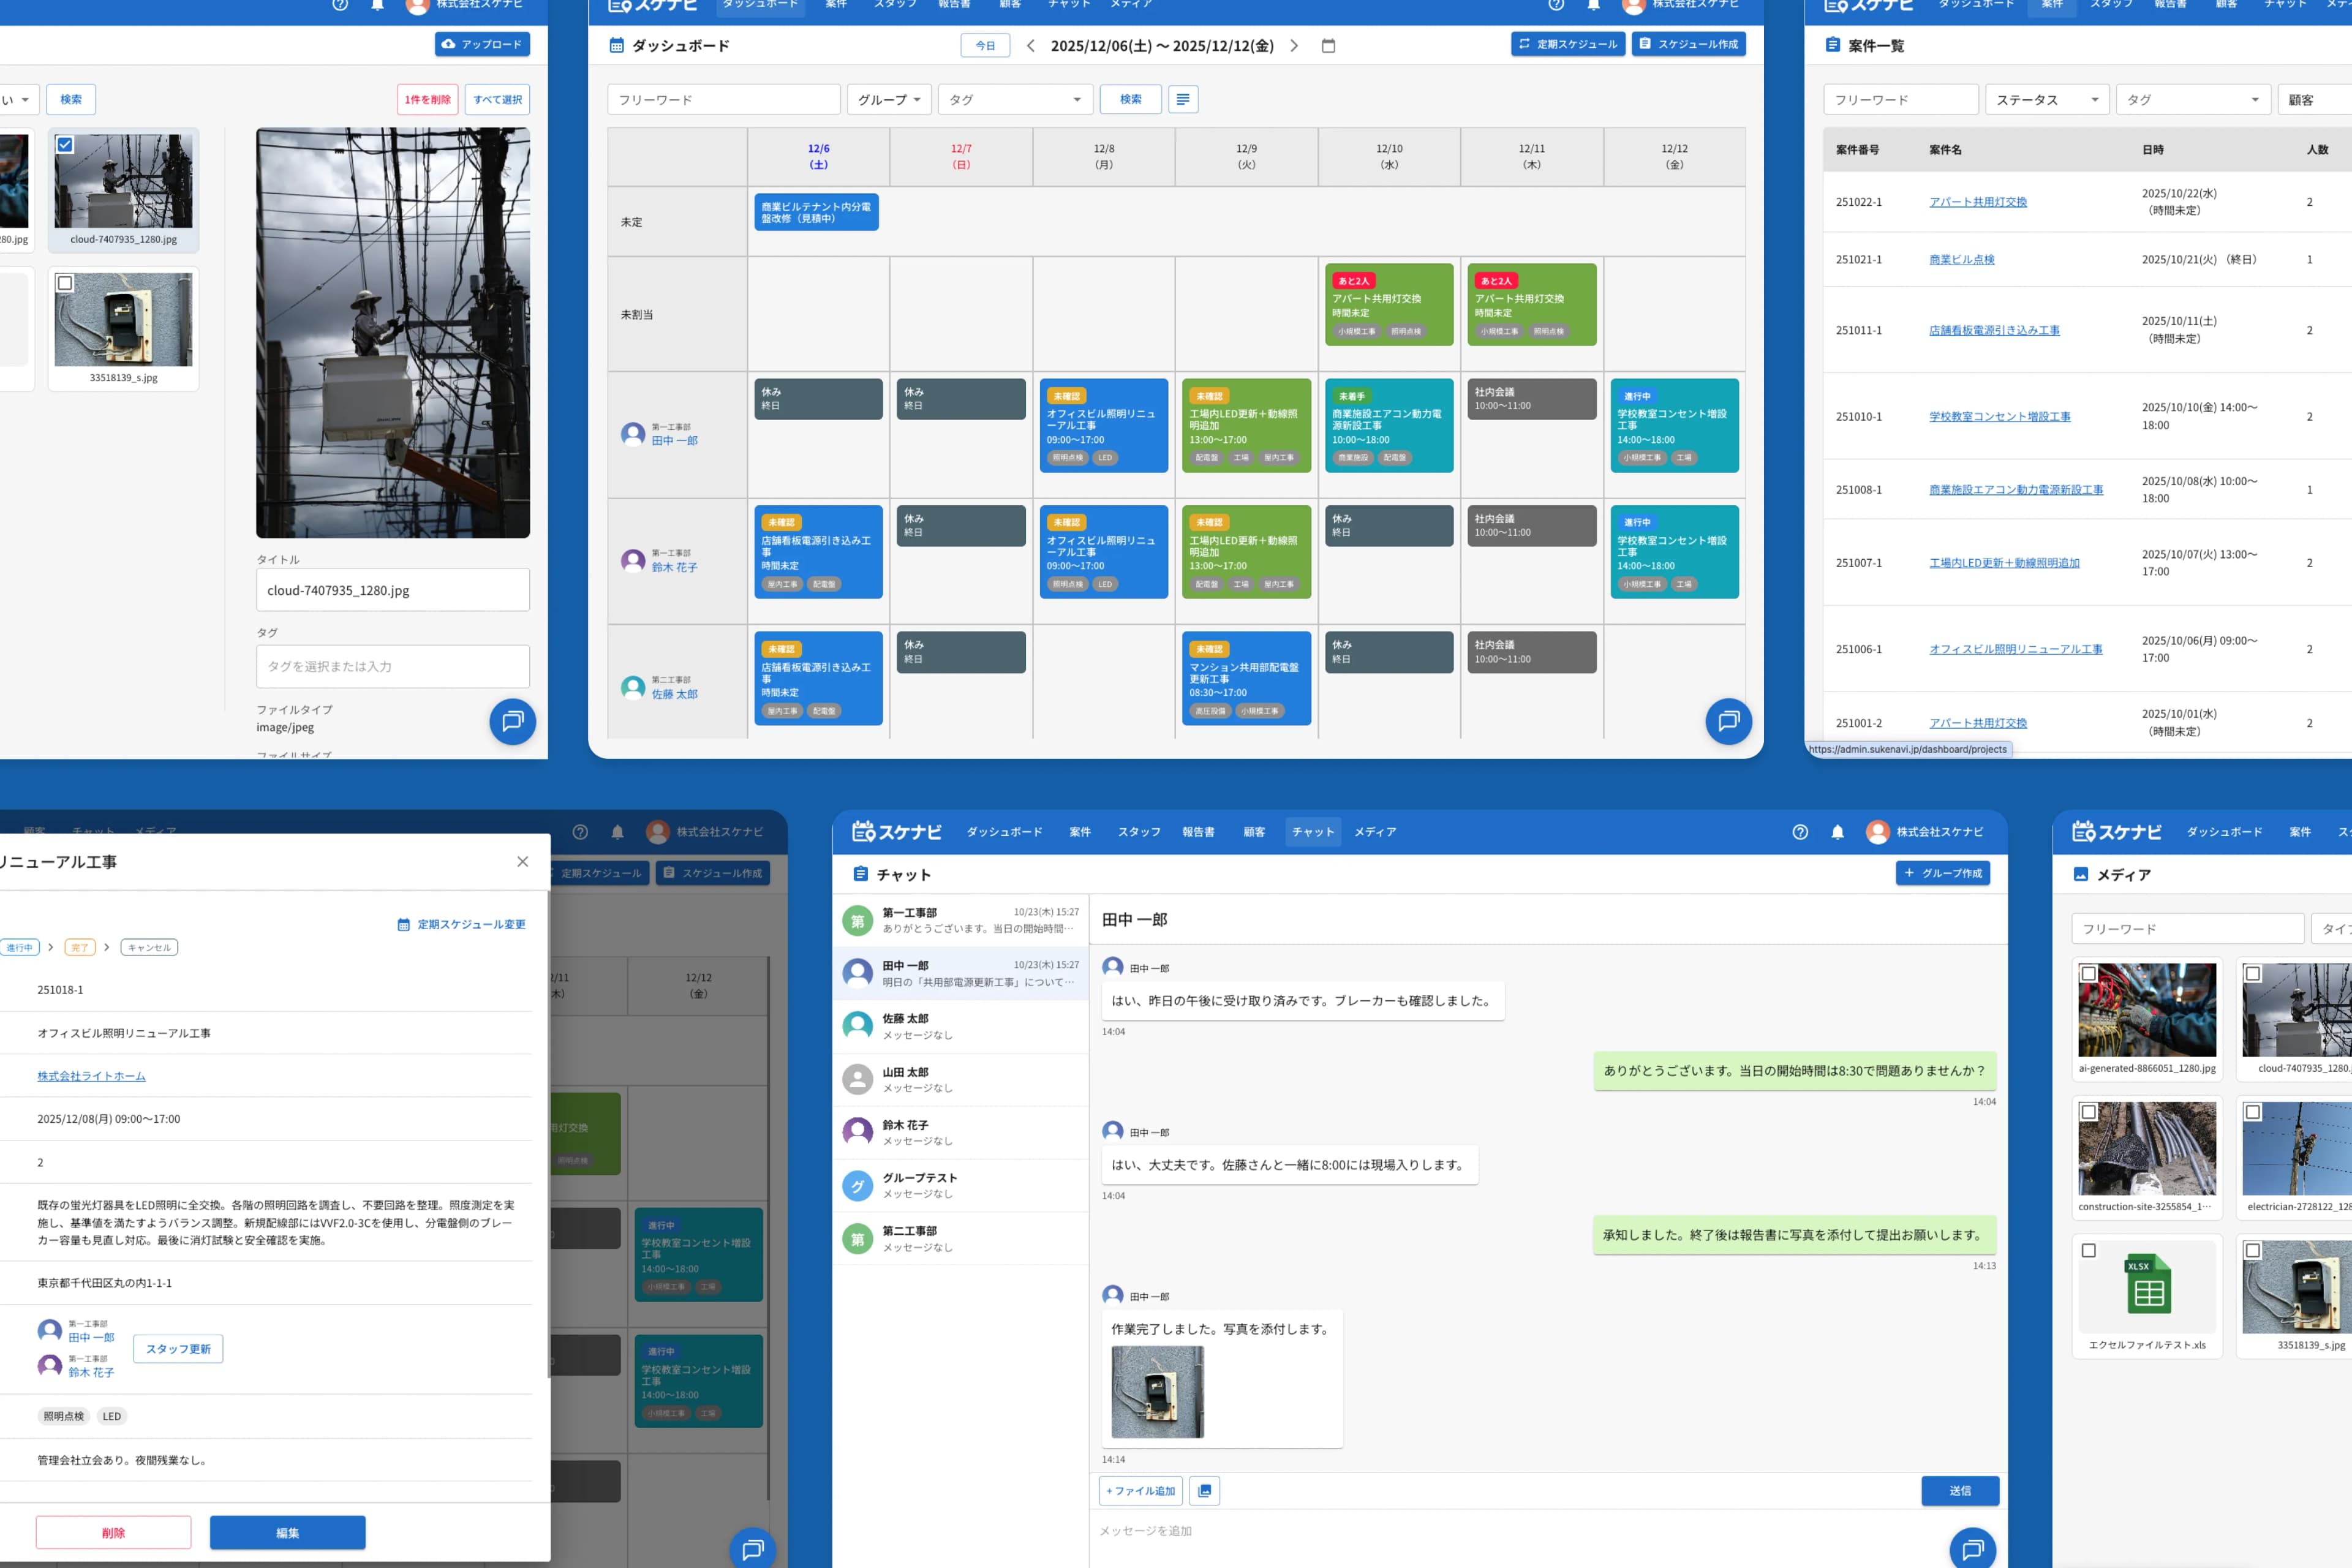
Task: Click the green アパート共用灯交換 card on 12/10
Action: tap(1388, 304)
